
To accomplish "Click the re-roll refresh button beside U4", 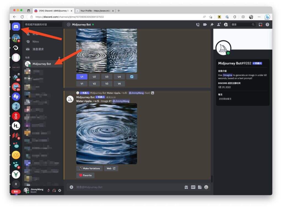I will [x=132, y=77].
